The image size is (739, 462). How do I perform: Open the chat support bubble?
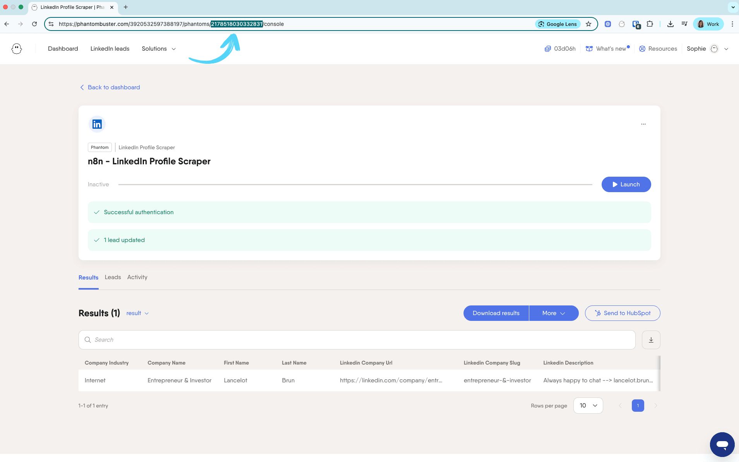click(722, 445)
